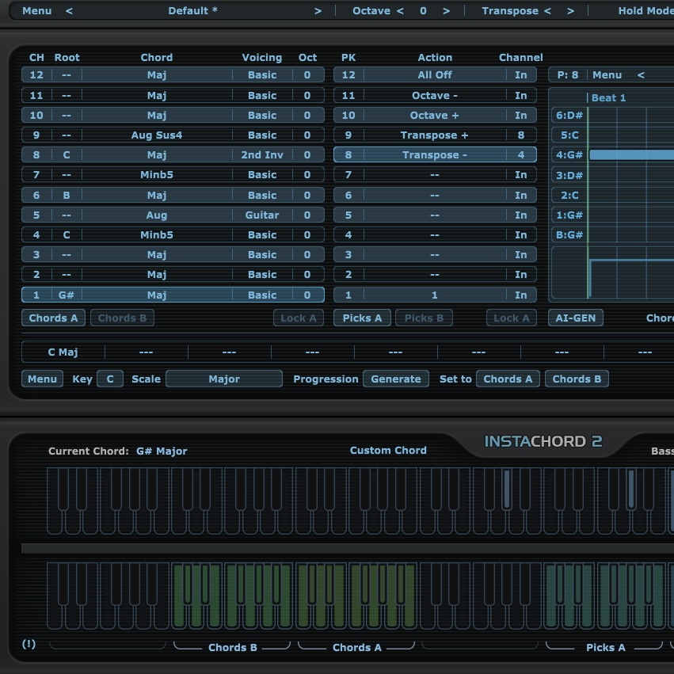
Task: Click previous pattern arrow next to P: 8 Menu
Action: click(x=641, y=75)
